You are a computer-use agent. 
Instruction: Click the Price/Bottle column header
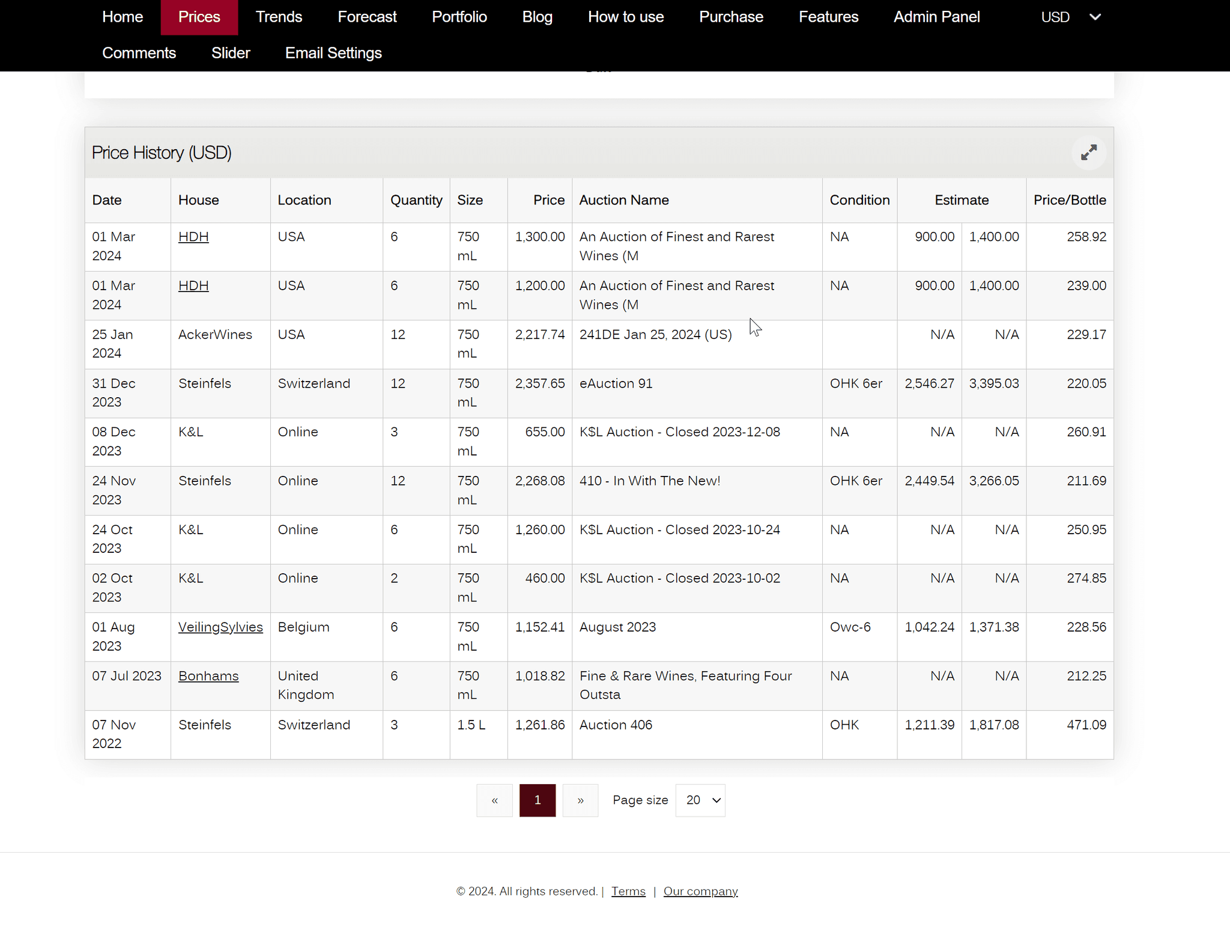point(1069,200)
